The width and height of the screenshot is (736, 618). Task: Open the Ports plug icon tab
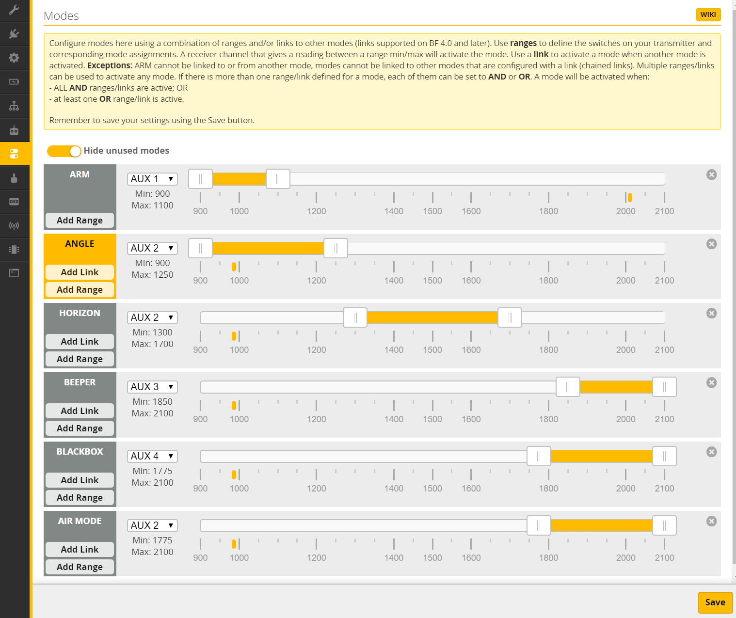coord(14,34)
